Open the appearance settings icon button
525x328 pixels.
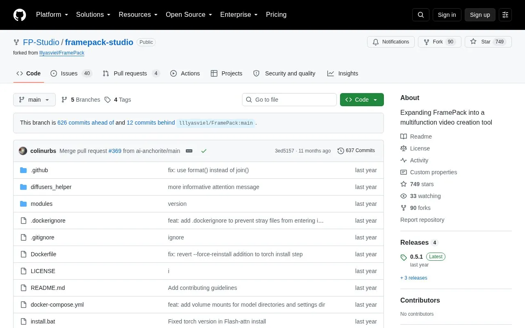point(505,15)
